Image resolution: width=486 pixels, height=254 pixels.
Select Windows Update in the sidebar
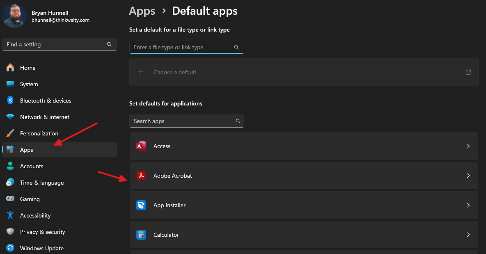pos(41,248)
